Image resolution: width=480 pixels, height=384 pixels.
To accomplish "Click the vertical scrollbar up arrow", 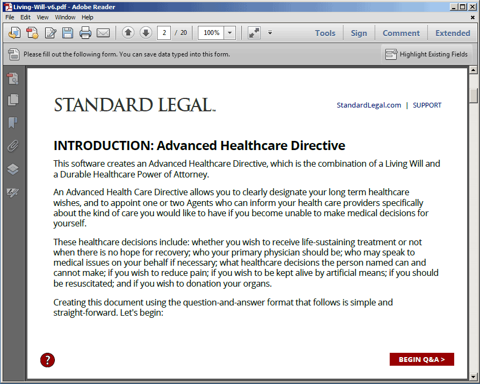I will click(x=473, y=70).
